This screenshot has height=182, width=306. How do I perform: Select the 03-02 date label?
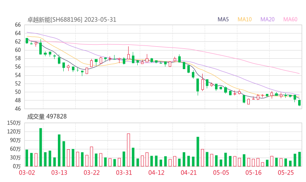[x=27, y=172]
